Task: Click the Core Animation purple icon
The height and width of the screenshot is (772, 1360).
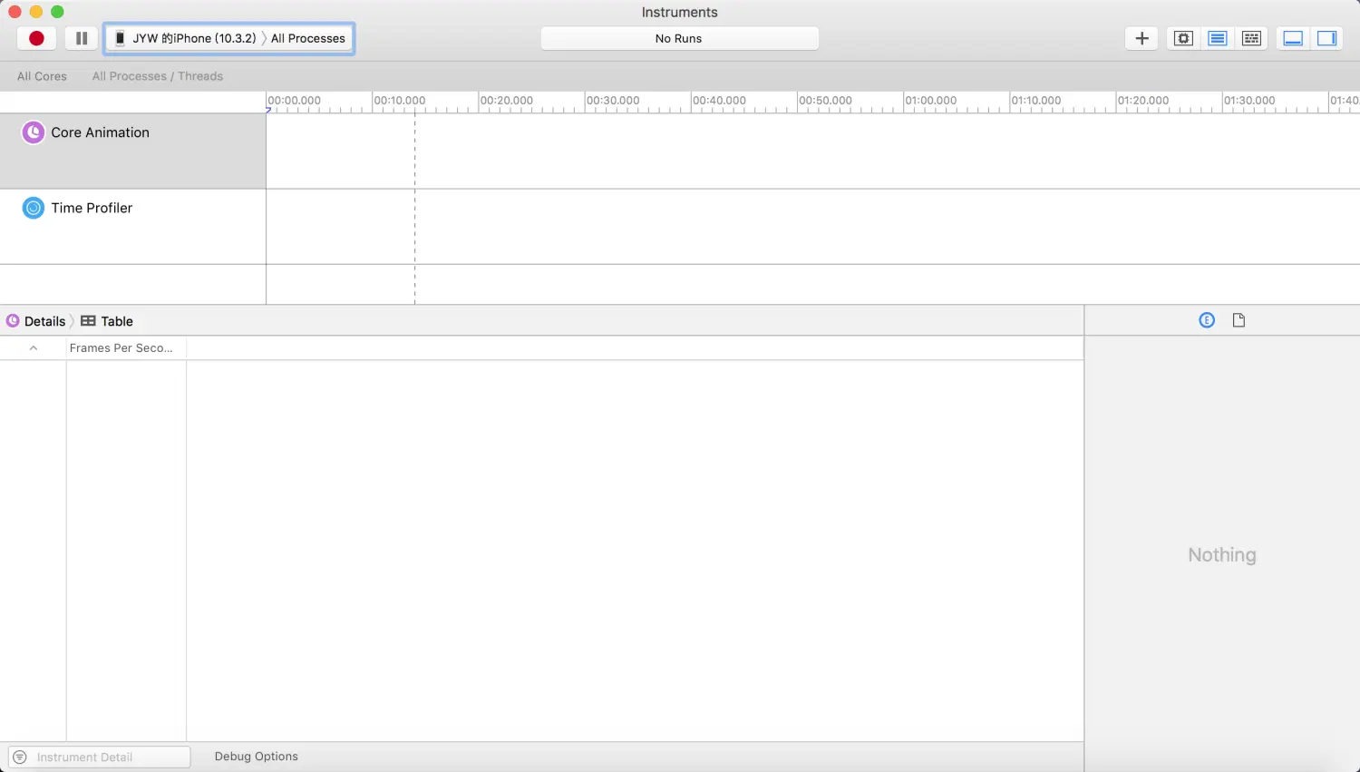Action: (33, 132)
